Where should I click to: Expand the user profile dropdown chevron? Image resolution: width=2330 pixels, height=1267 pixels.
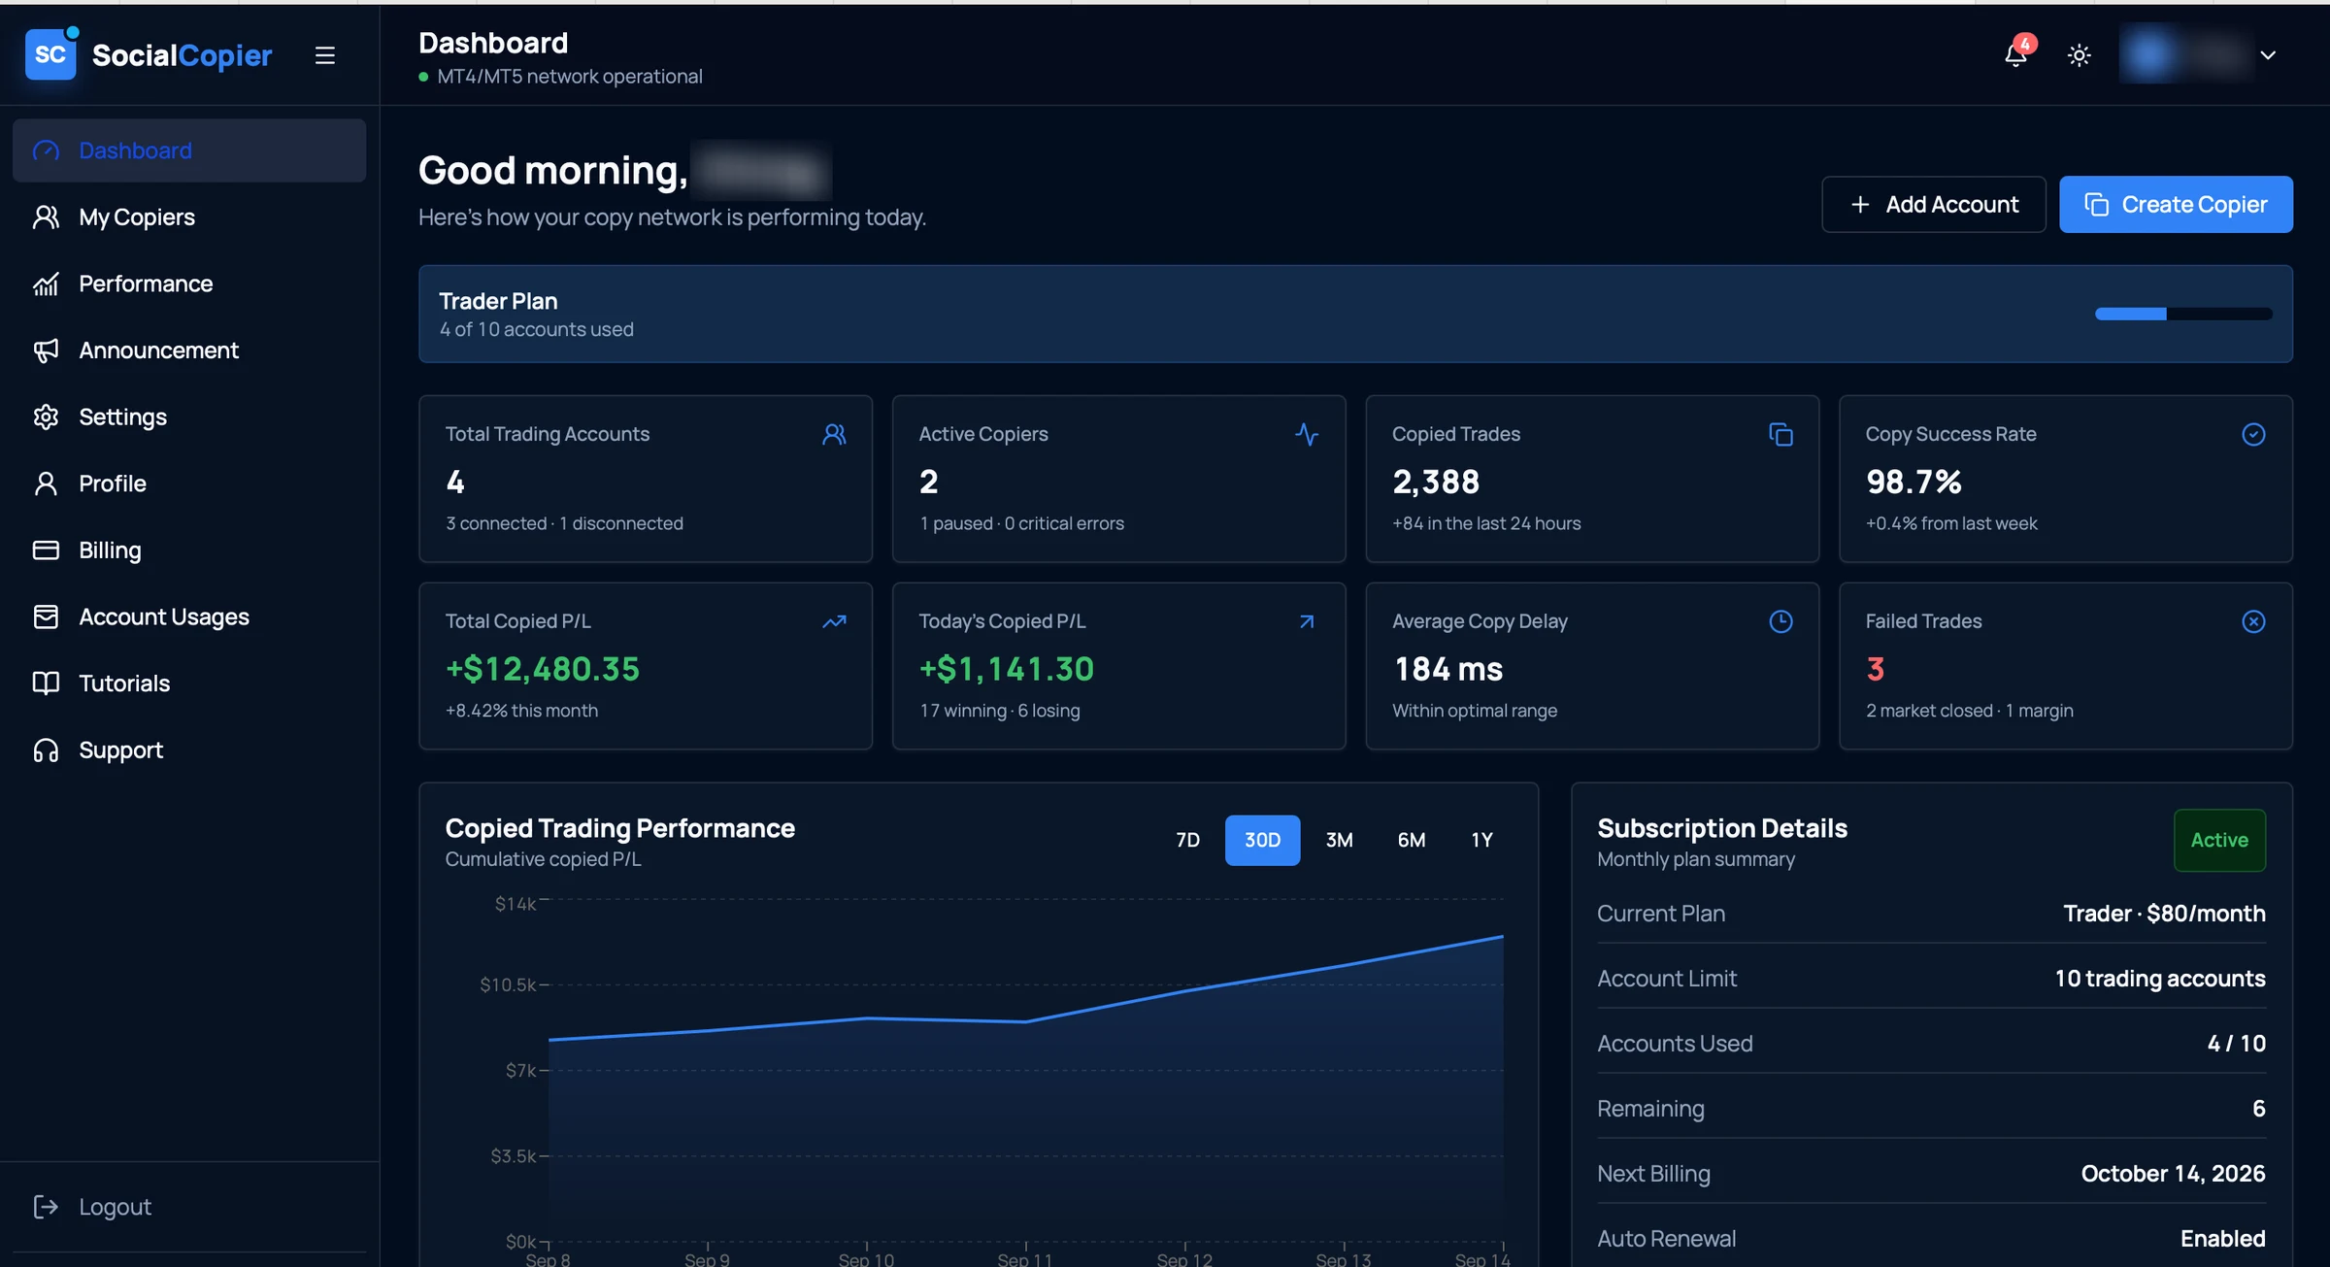click(x=2268, y=55)
